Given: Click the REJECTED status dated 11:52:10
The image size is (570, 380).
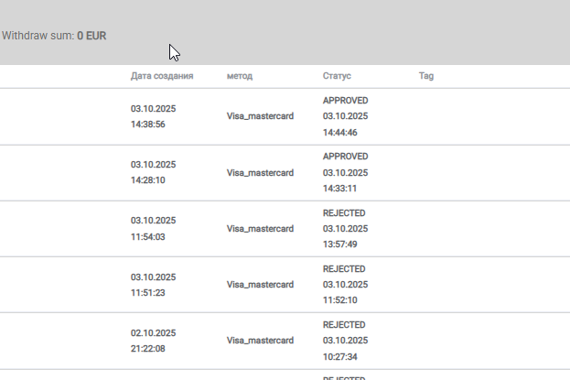Looking at the screenshot, I should click(344, 269).
